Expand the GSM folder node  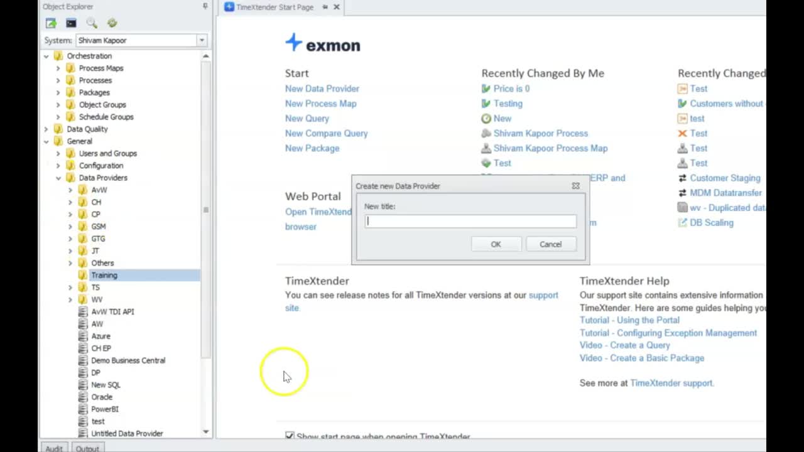coord(70,227)
